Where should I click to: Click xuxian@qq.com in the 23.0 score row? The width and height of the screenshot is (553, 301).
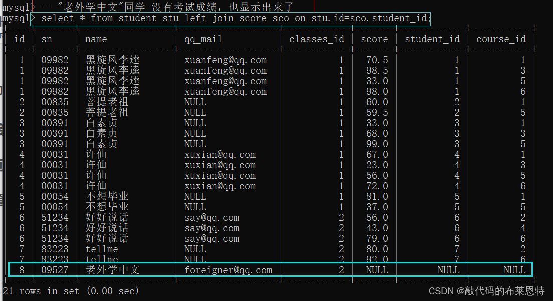(220, 165)
